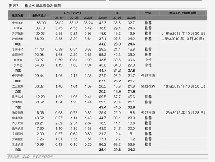The width and height of the screenshot is (215, 162).
Task: Select stock name 双汇发展
Action: tap(18, 86)
